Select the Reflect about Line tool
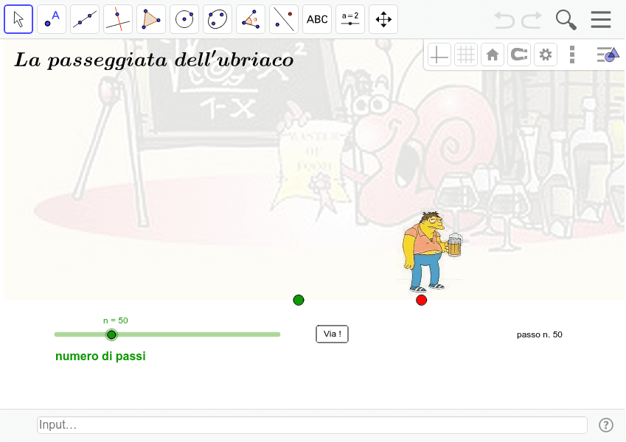This screenshot has height=442, width=626. (283, 19)
